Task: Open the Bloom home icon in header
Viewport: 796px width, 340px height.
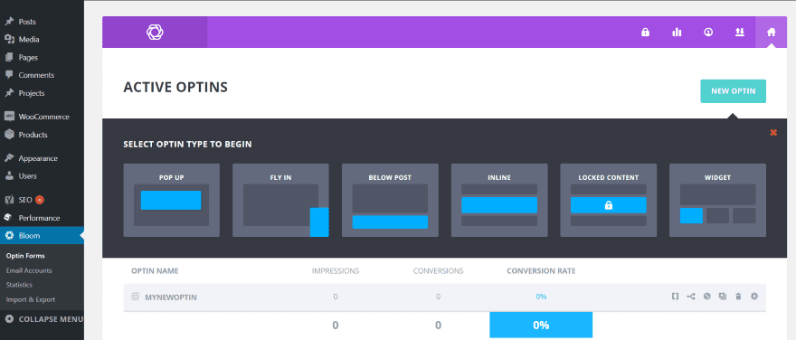Action: pyautogui.click(x=771, y=33)
